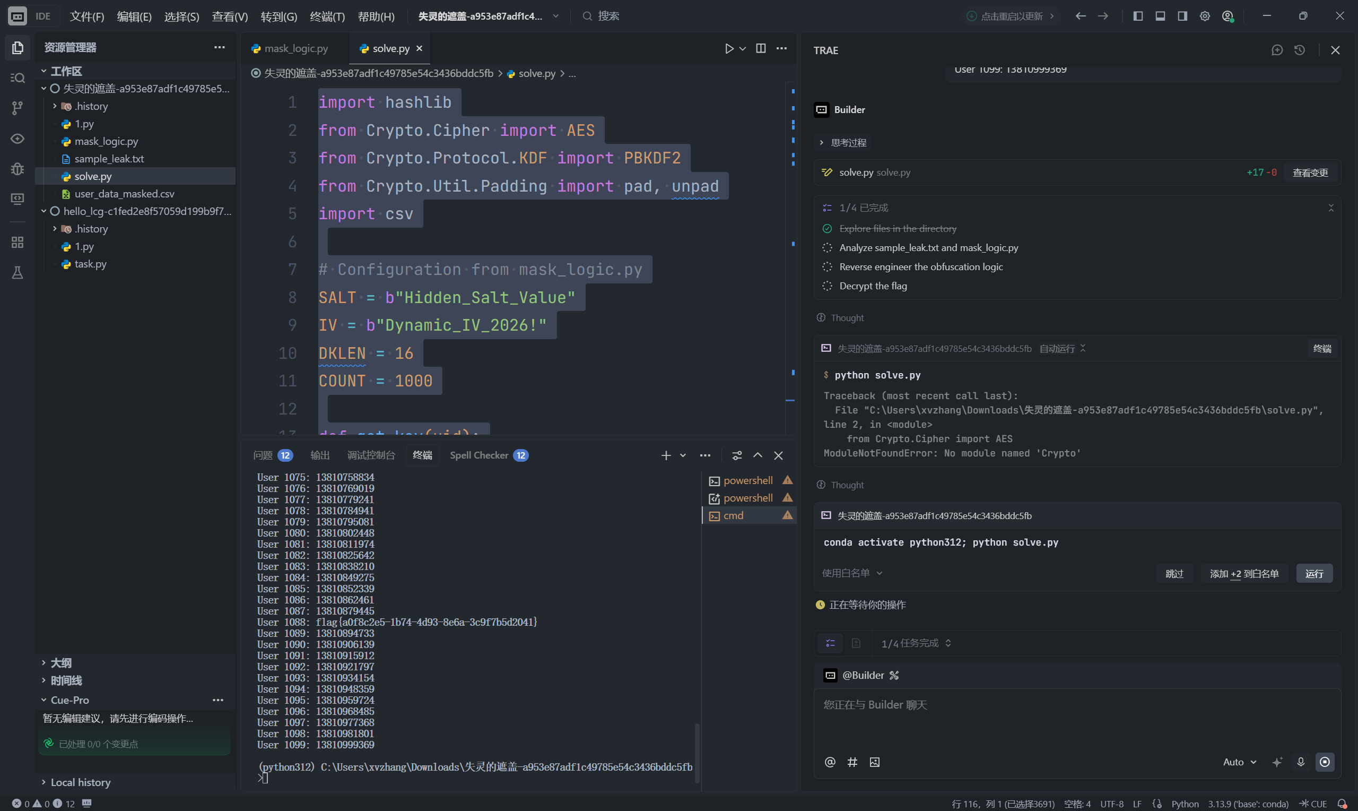
Task: Open the 终端(T) menu
Action: click(327, 16)
